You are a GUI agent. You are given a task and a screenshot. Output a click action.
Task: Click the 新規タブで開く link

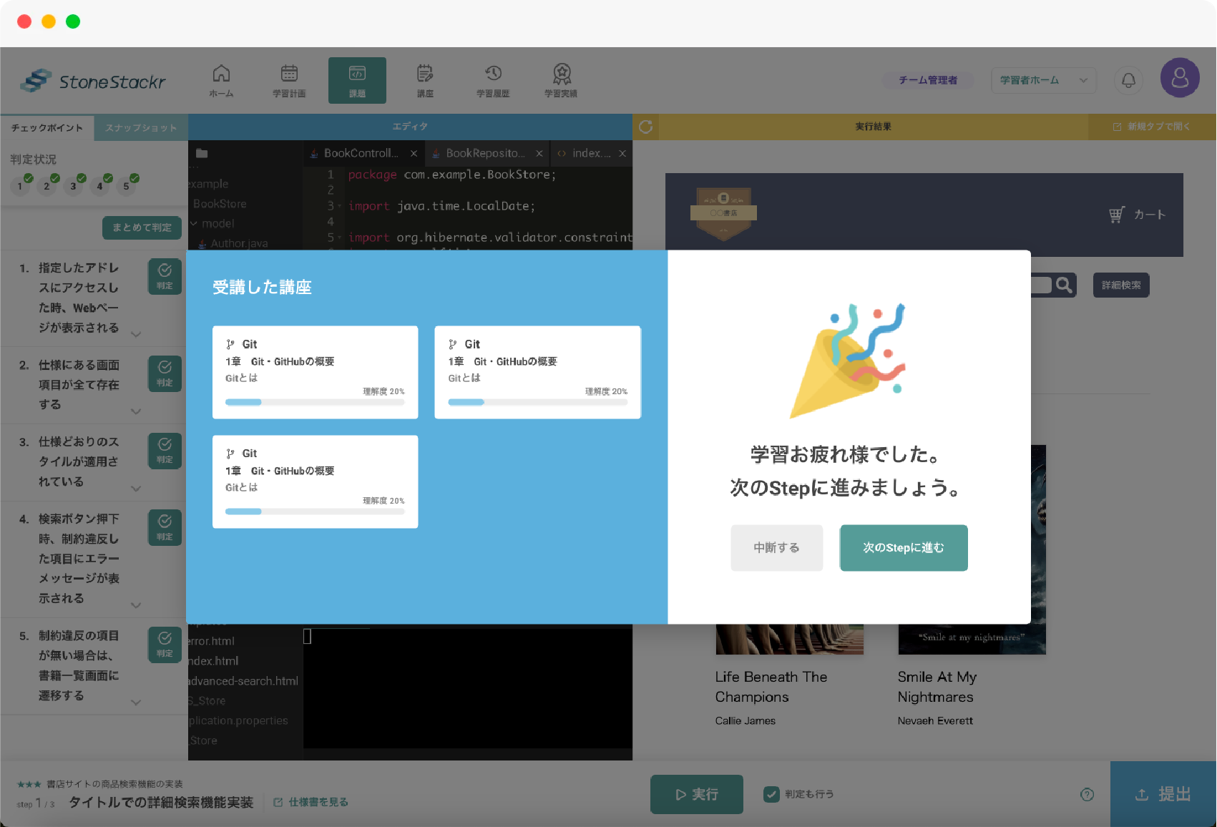coord(1152,127)
